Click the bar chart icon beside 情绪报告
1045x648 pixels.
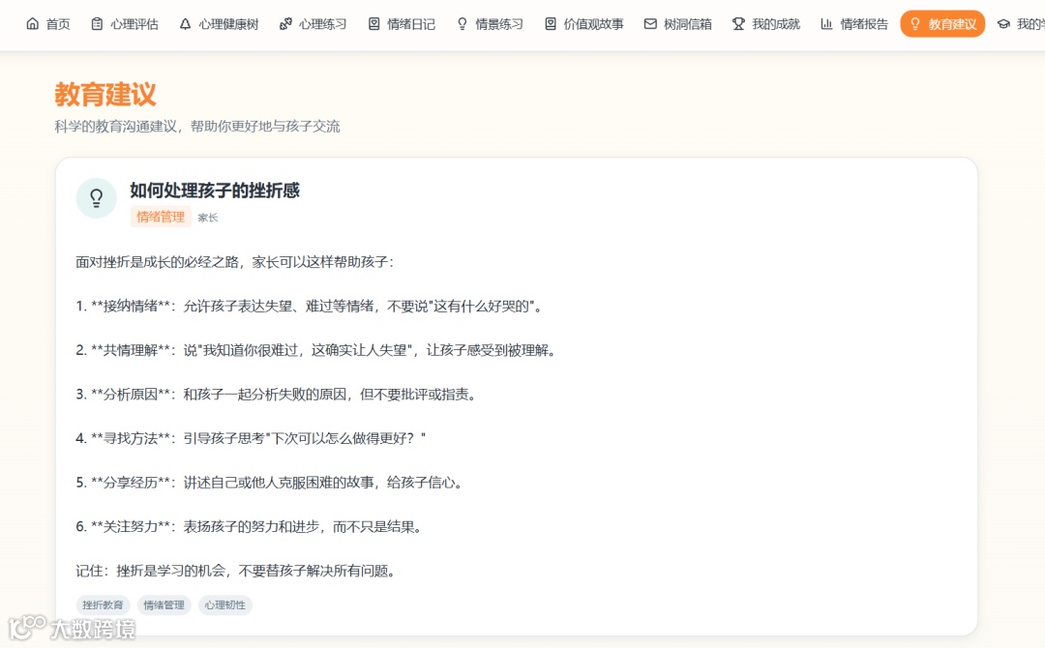(x=826, y=24)
